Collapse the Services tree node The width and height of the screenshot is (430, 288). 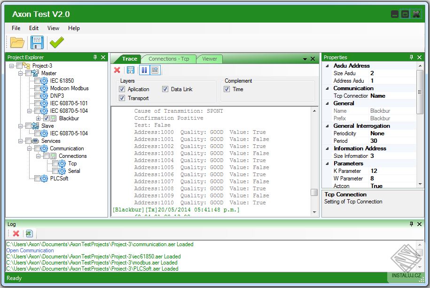coord(20,141)
